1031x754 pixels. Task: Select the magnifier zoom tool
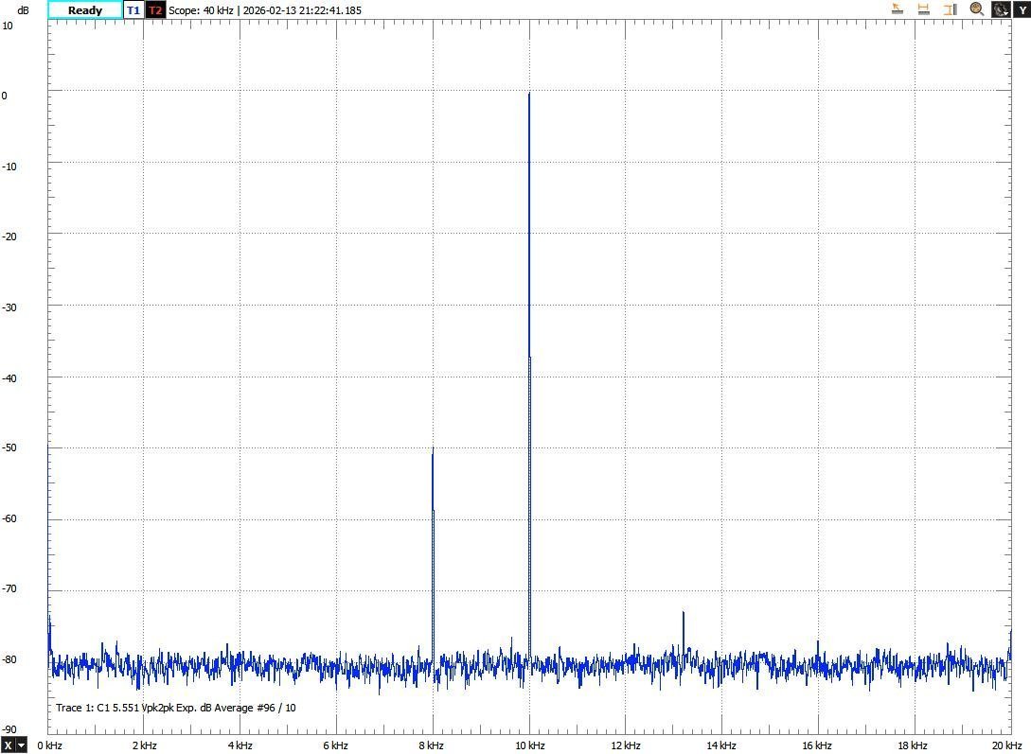click(x=976, y=9)
